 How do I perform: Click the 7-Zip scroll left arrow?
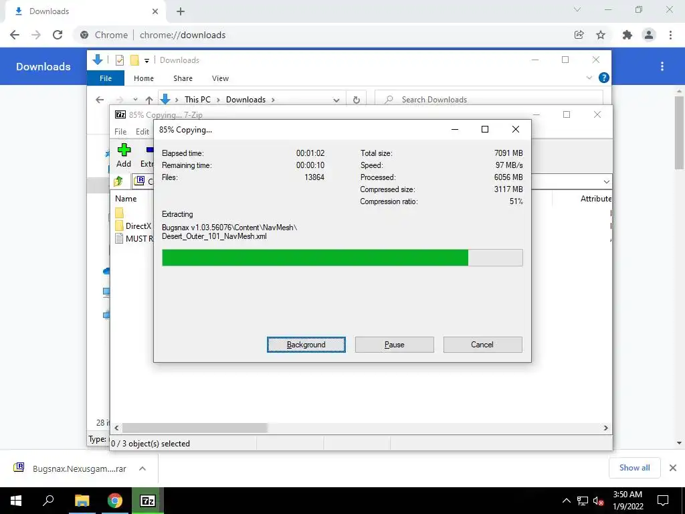pyautogui.click(x=116, y=428)
